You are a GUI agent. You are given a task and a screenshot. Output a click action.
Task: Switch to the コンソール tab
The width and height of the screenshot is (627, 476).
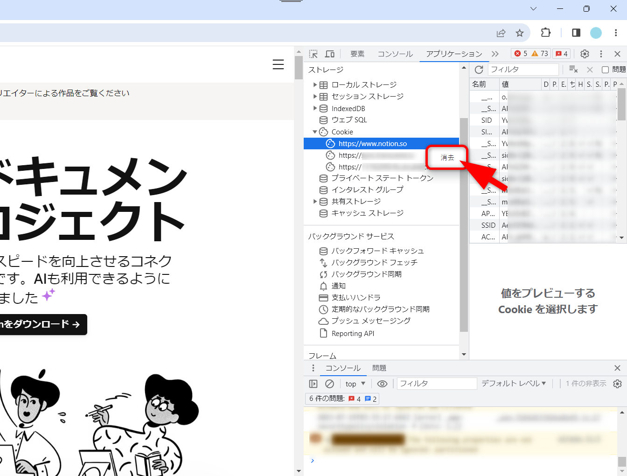pyautogui.click(x=395, y=54)
